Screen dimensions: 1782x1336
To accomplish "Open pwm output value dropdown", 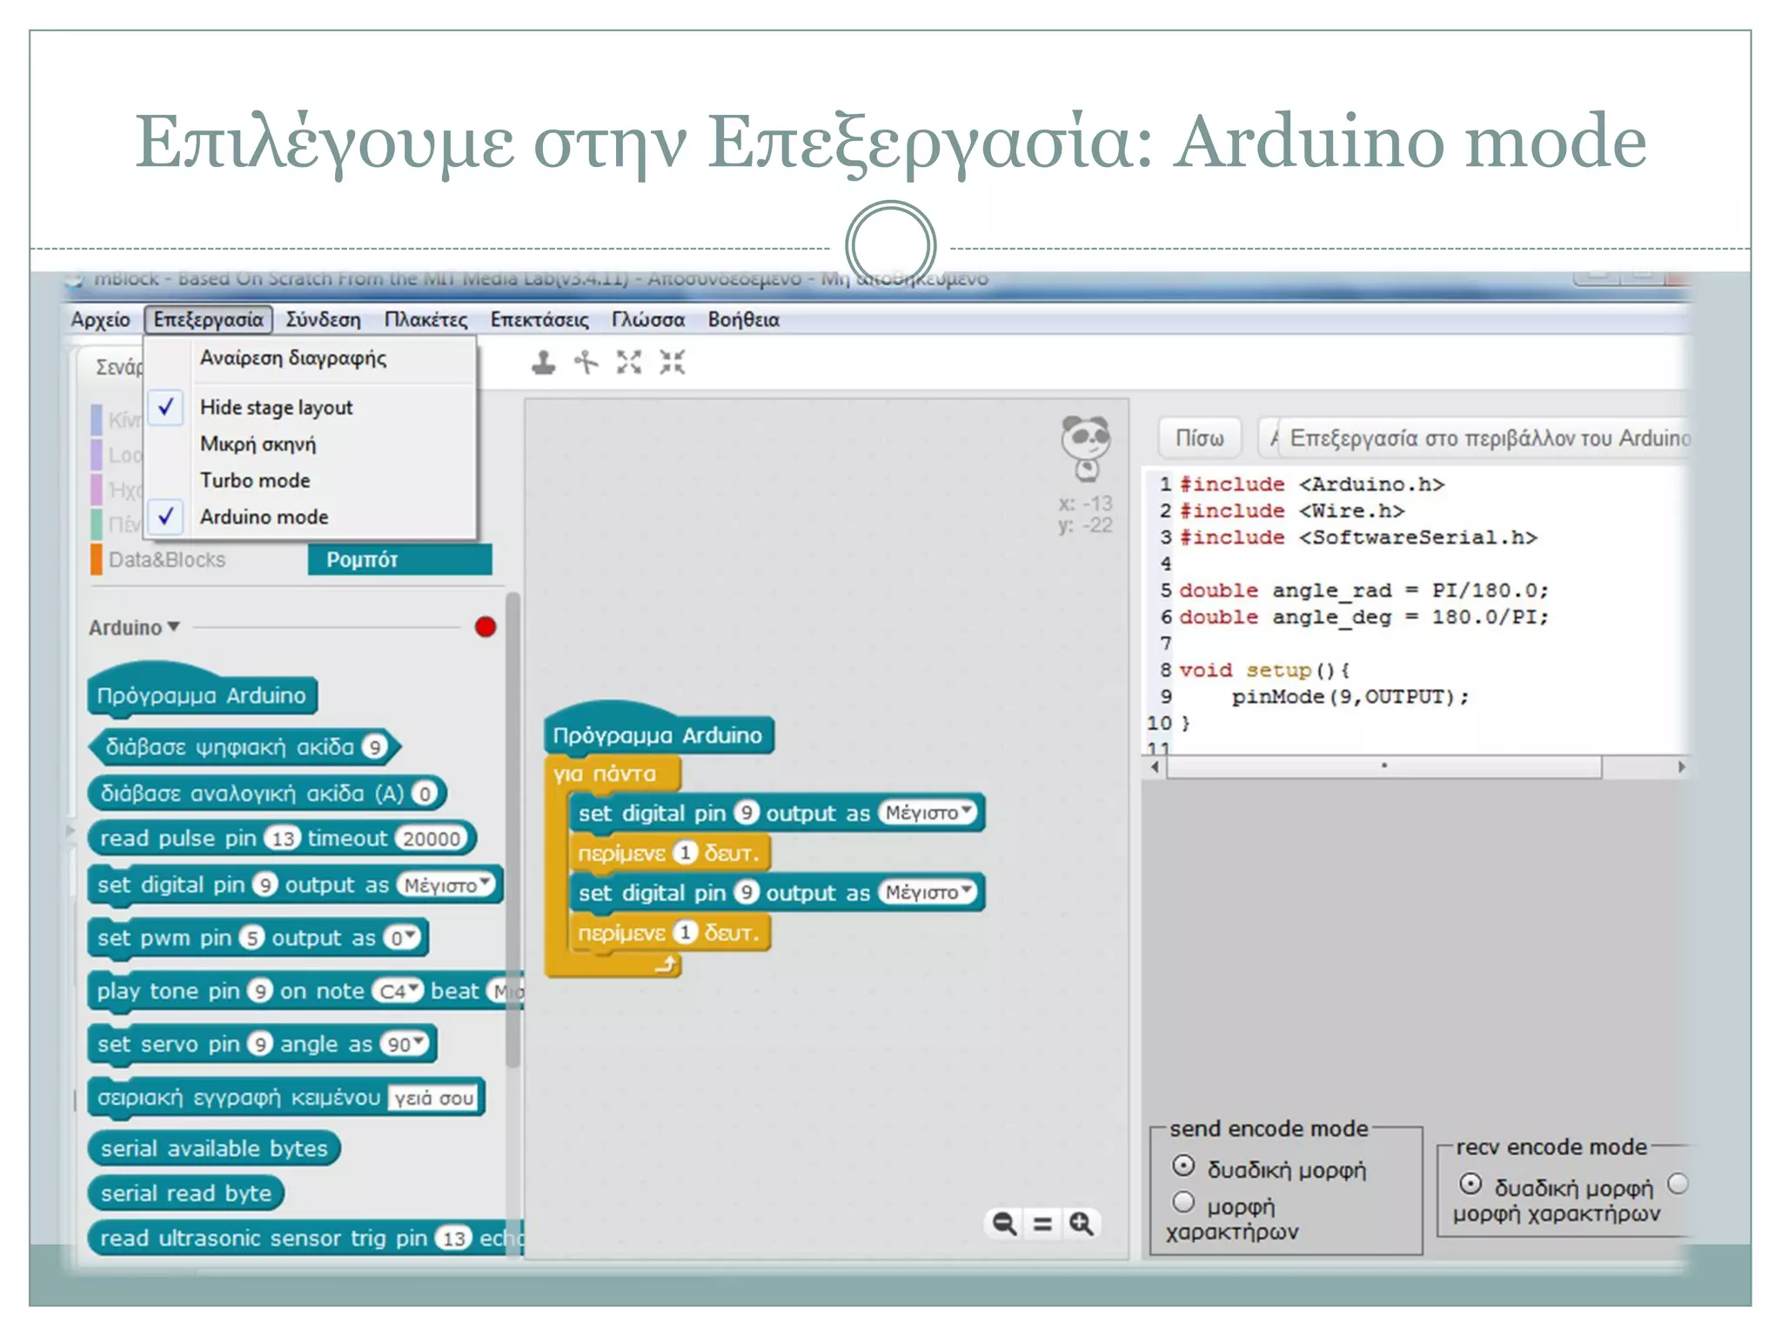I will 403,938.
